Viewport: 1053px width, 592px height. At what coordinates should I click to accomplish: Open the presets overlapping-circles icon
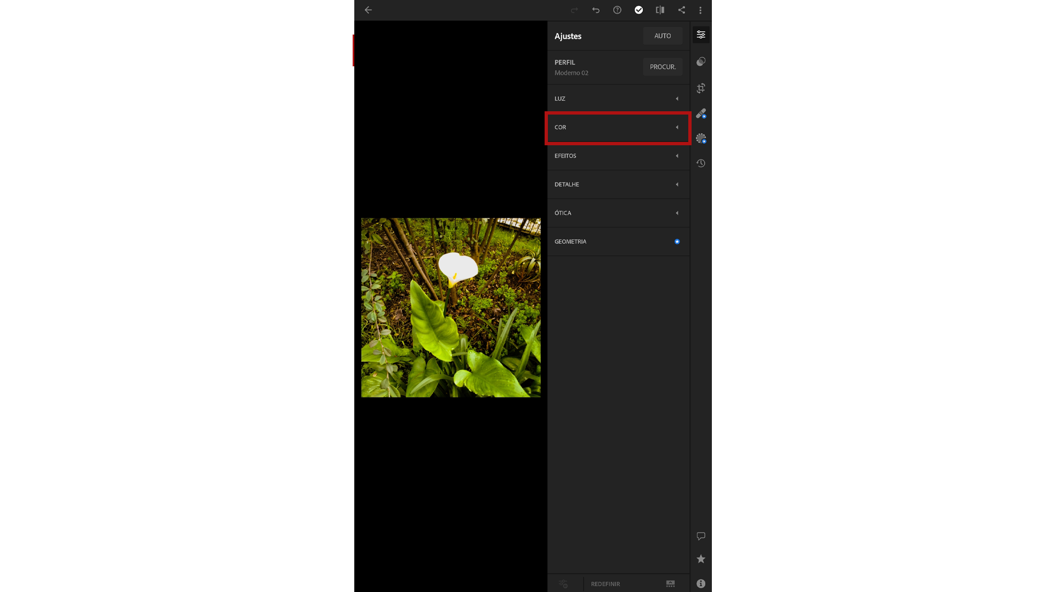(x=701, y=61)
